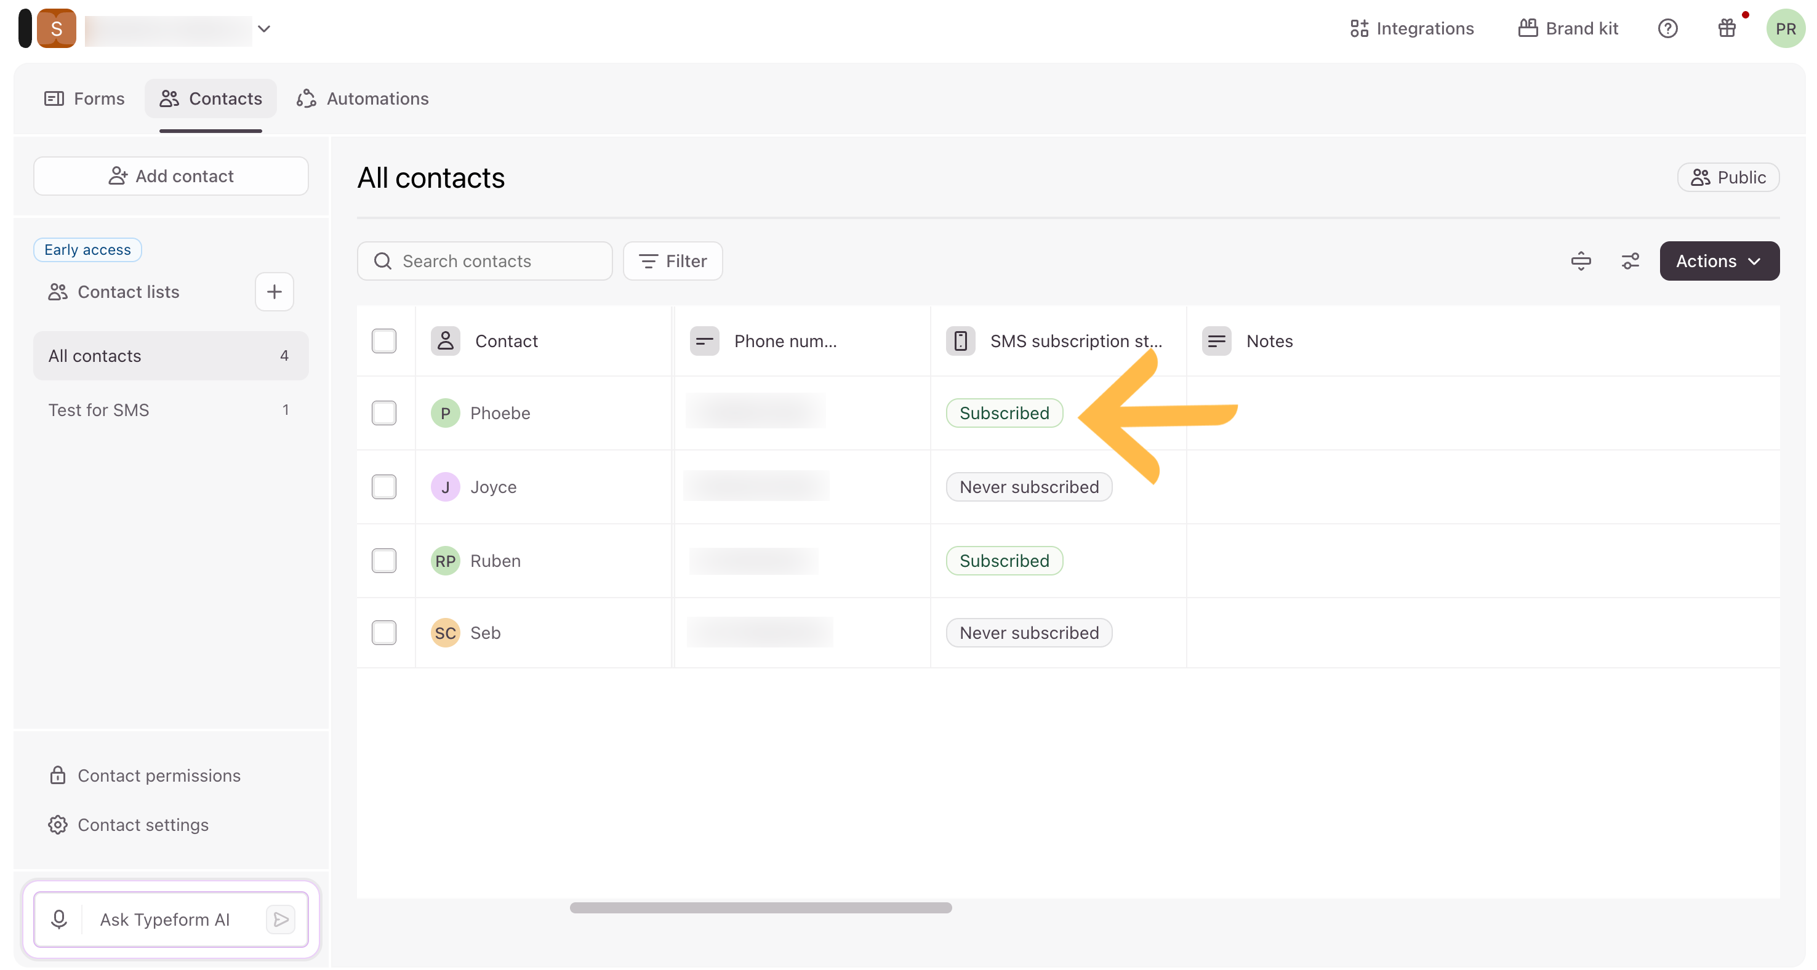The width and height of the screenshot is (1817, 970).
Task: Focus the Search contacts field
Action: coord(484,261)
